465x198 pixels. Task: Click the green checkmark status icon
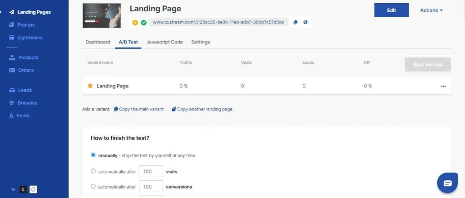click(x=143, y=22)
